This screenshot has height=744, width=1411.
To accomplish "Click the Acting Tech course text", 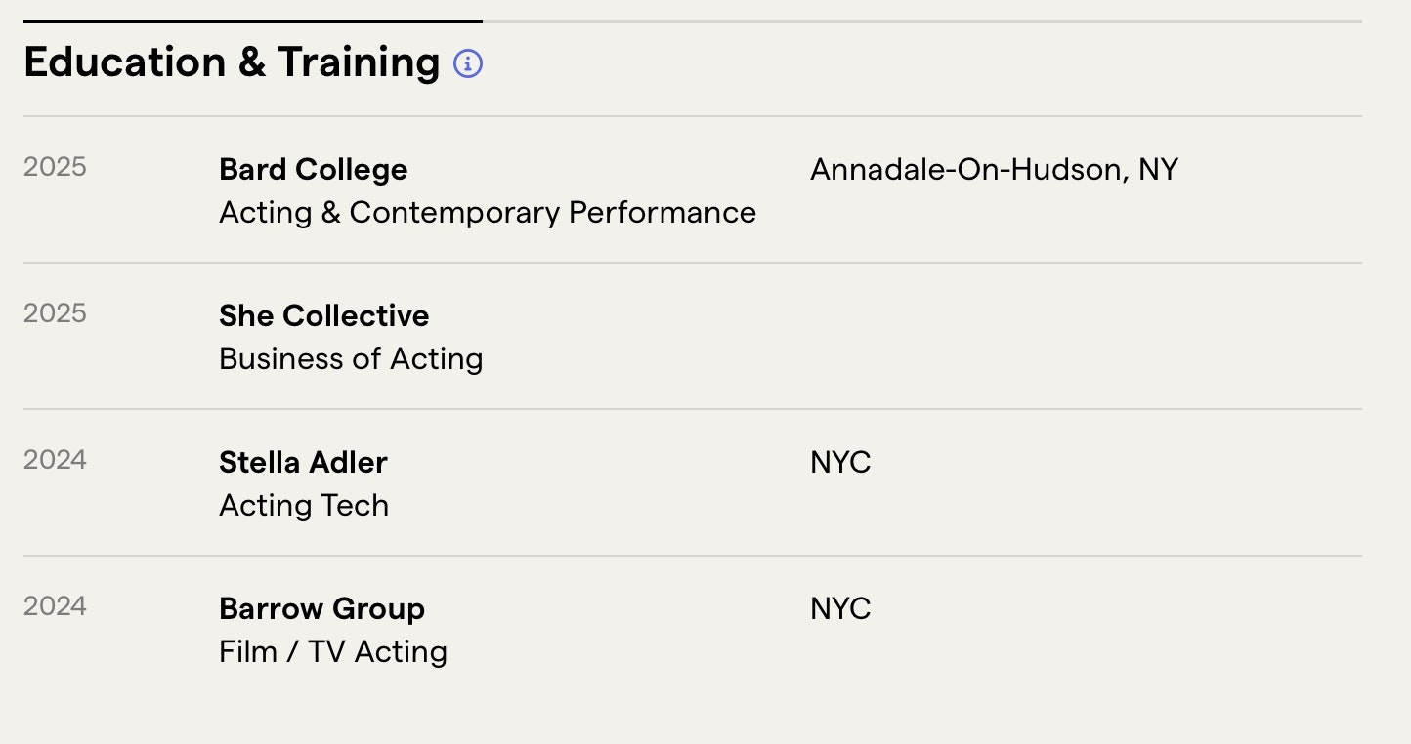I will [304, 506].
